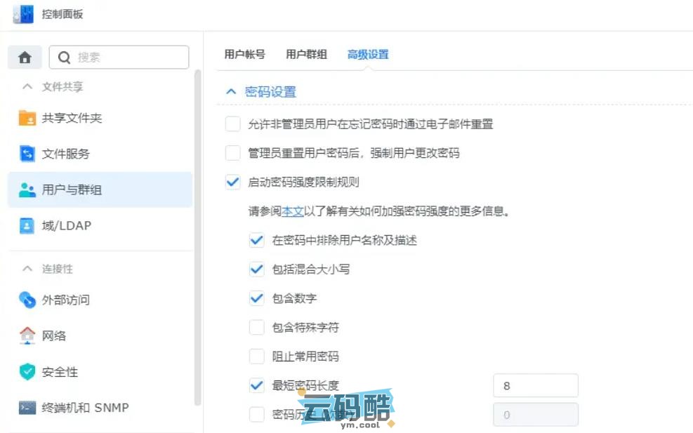
Task: Open the 本文 help link
Action: click(292, 211)
